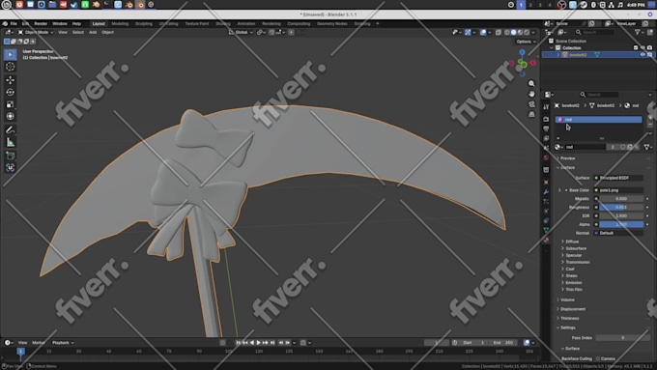Switch to the Sculpting workspace tab

(144, 24)
